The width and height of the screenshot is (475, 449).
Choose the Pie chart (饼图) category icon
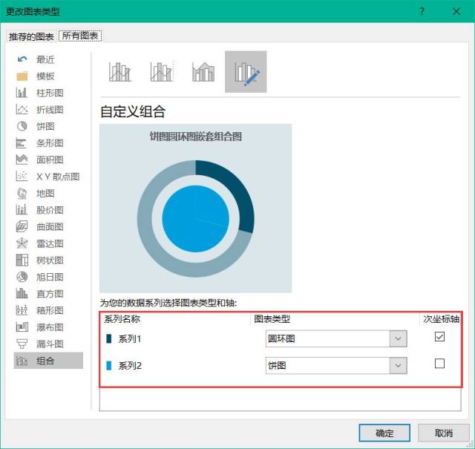[x=22, y=126]
